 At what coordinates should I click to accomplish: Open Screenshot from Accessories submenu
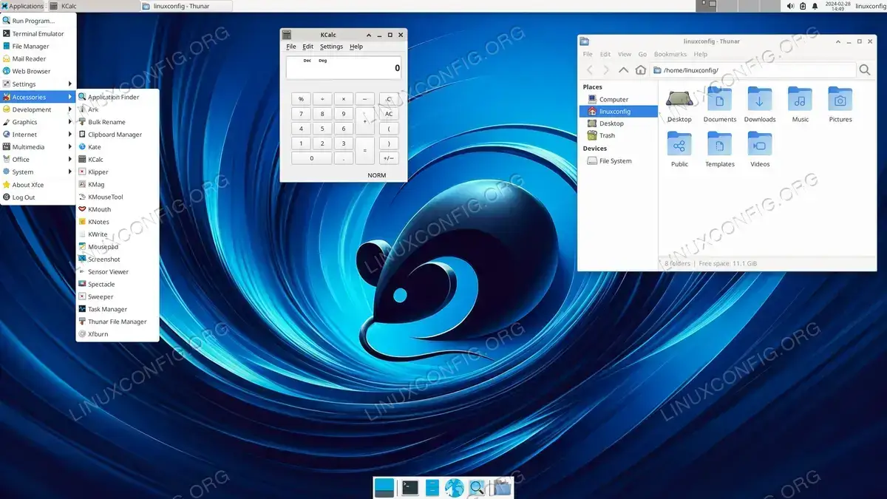coord(118,259)
